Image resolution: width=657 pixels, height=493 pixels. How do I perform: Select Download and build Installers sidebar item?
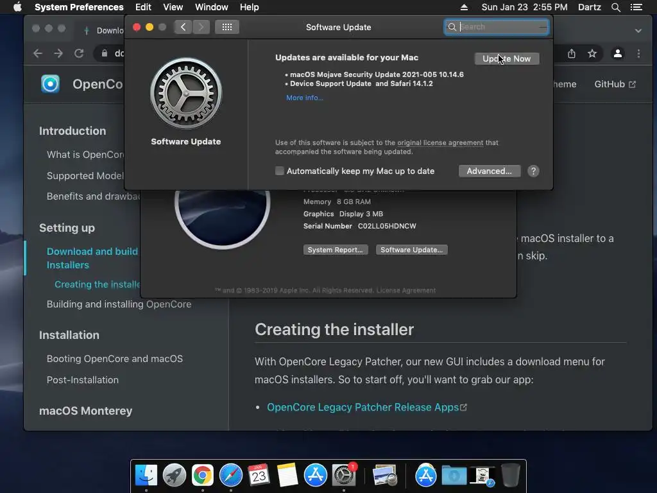tap(92, 258)
